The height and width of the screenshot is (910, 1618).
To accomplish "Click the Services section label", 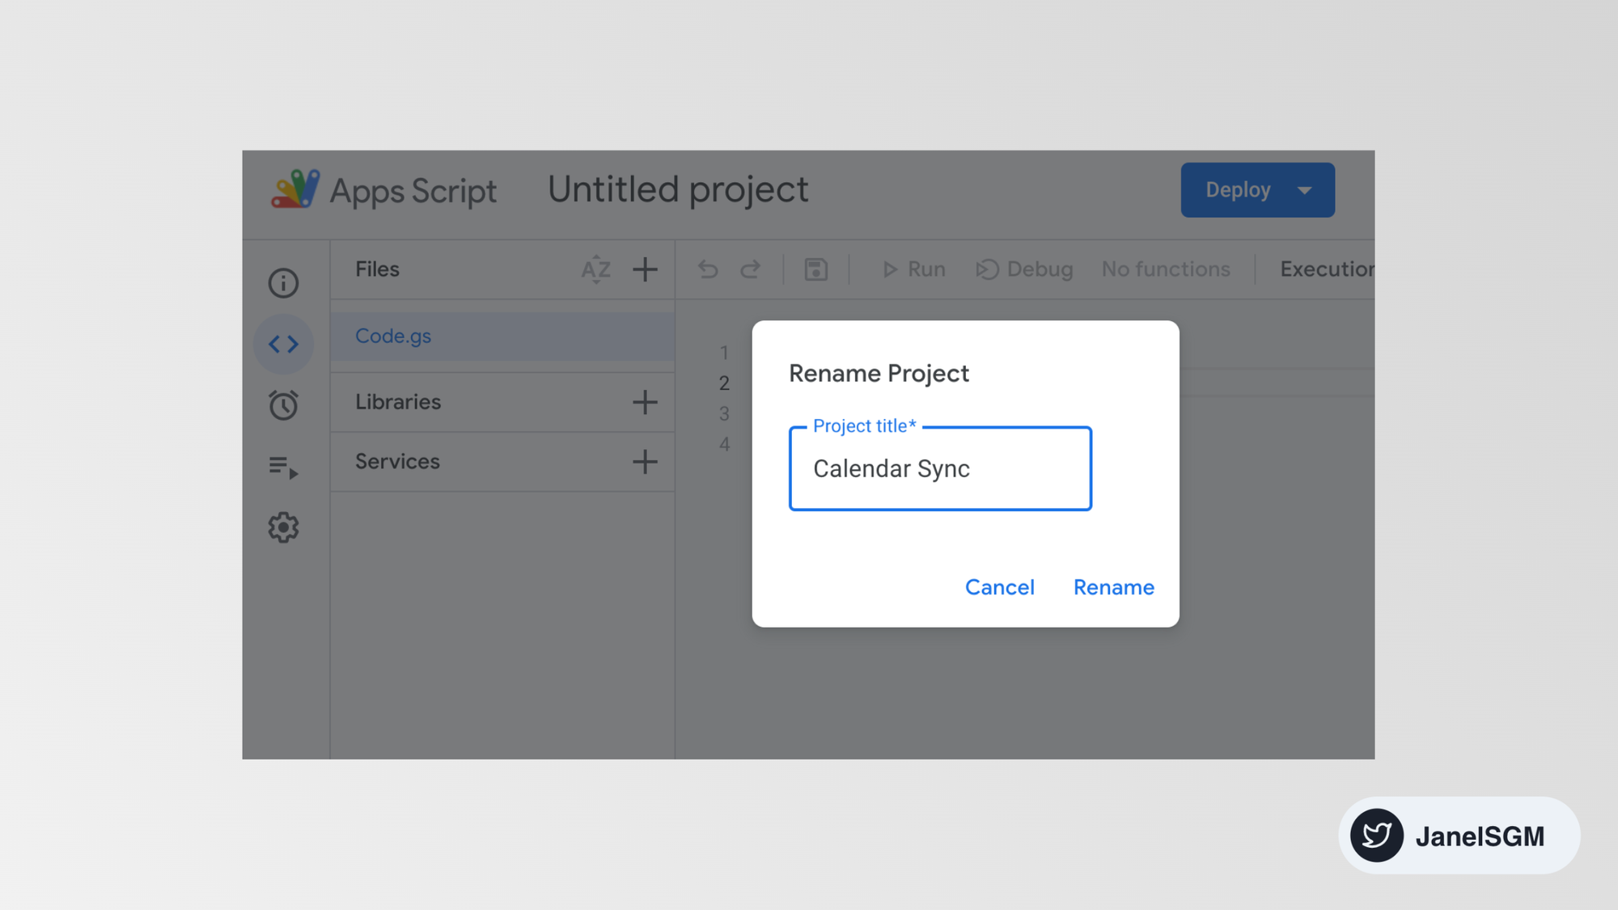I will coord(397,462).
